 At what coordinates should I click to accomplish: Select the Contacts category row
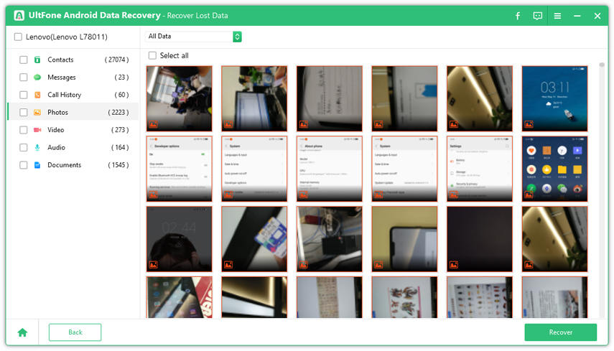click(x=73, y=60)
